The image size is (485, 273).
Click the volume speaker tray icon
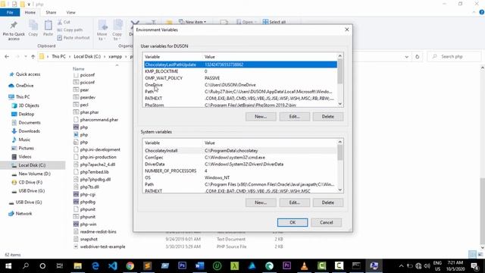(x=427, y=266)
